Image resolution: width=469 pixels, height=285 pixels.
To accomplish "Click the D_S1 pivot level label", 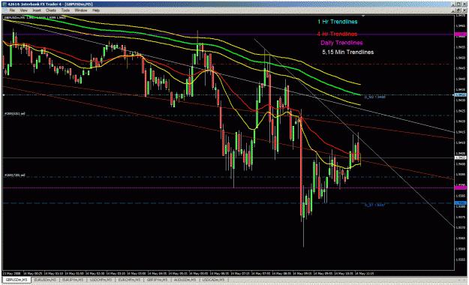I will tap(374, 205).
